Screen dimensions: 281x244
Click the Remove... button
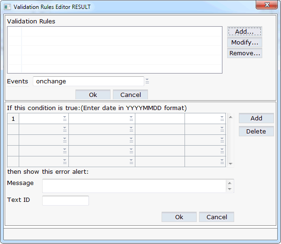tap(244, 53)
